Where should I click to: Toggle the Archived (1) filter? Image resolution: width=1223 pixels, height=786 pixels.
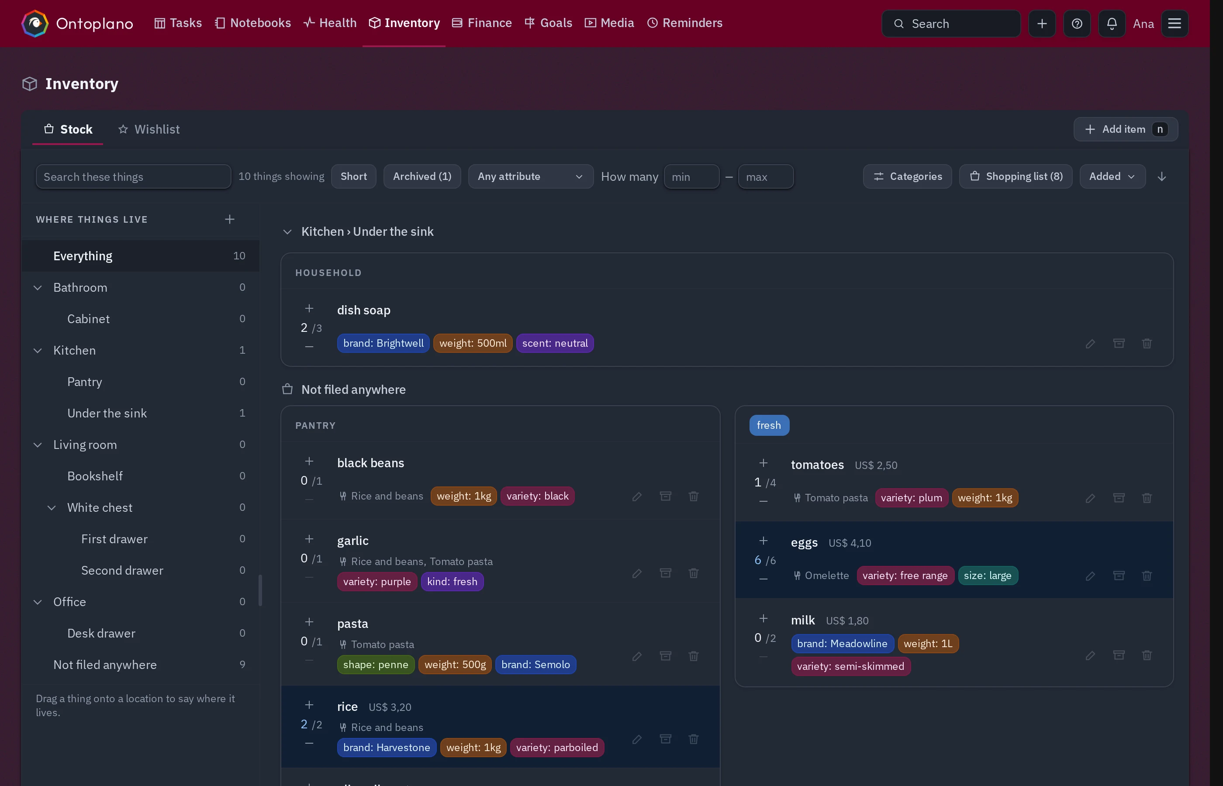(422, 176)
